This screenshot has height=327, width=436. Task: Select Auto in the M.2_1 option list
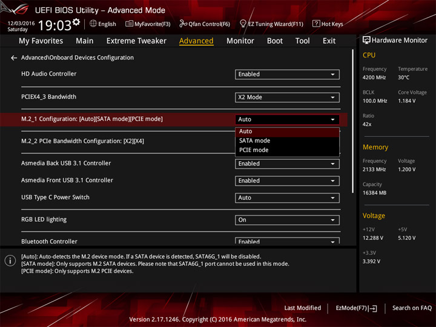pyautogui.click(x=287, y=131)
